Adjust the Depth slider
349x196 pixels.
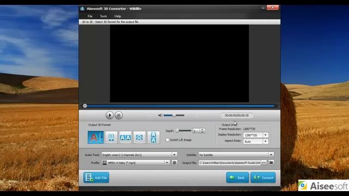(x=183, y=131)
